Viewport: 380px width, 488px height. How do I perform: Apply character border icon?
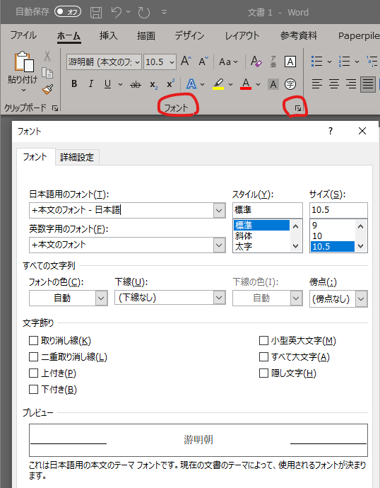(290, 62)
